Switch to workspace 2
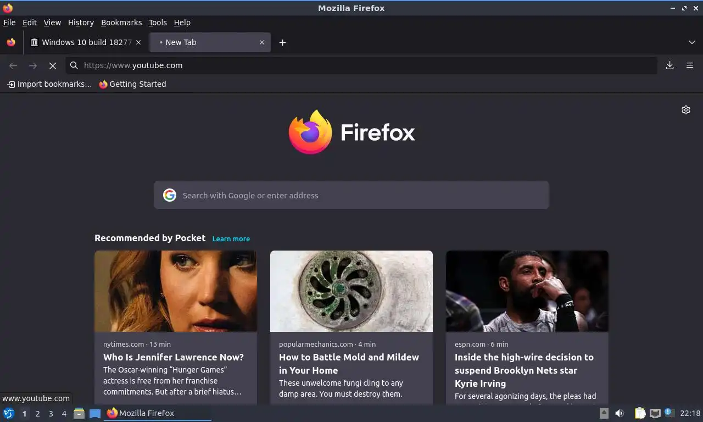Image resolution: width=703 pixels, height=422 pixels. click(x=37, y=414)
